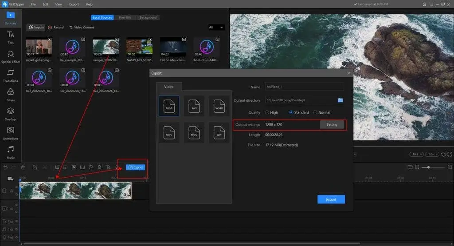
Task: Choose the MKV format tile
Action: (169, 132)
